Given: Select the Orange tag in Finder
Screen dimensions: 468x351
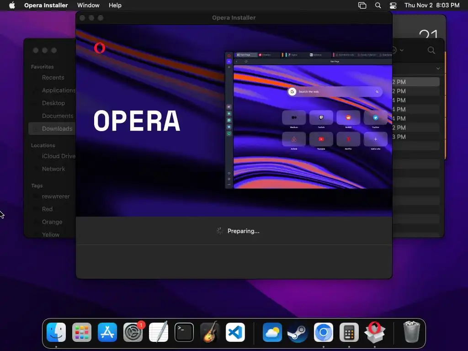Looking at the screenshot, I should (52, 222).
